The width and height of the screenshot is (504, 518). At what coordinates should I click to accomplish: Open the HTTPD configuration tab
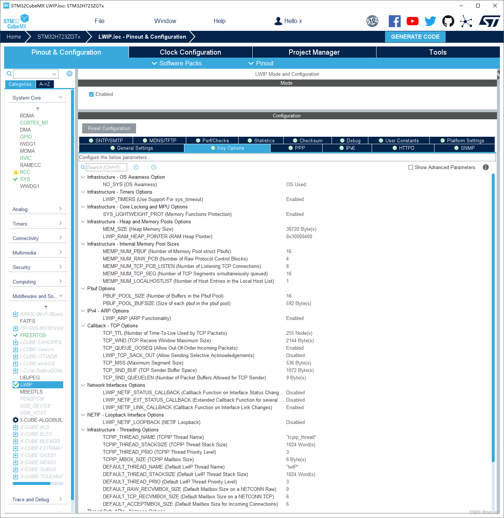(403, 148)
